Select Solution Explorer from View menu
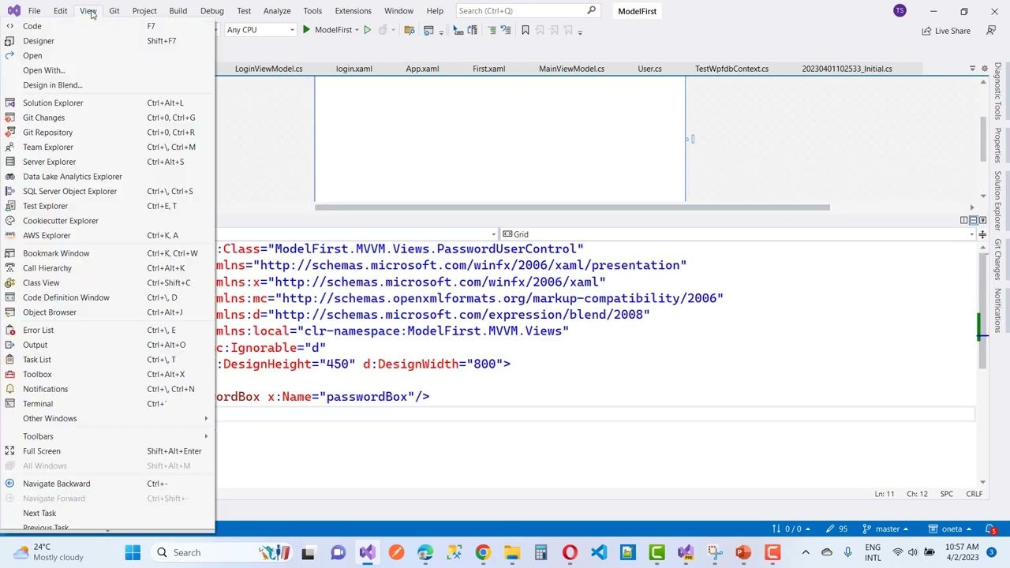Viewport: 1010px width, 568px height. tap(107, 103)
